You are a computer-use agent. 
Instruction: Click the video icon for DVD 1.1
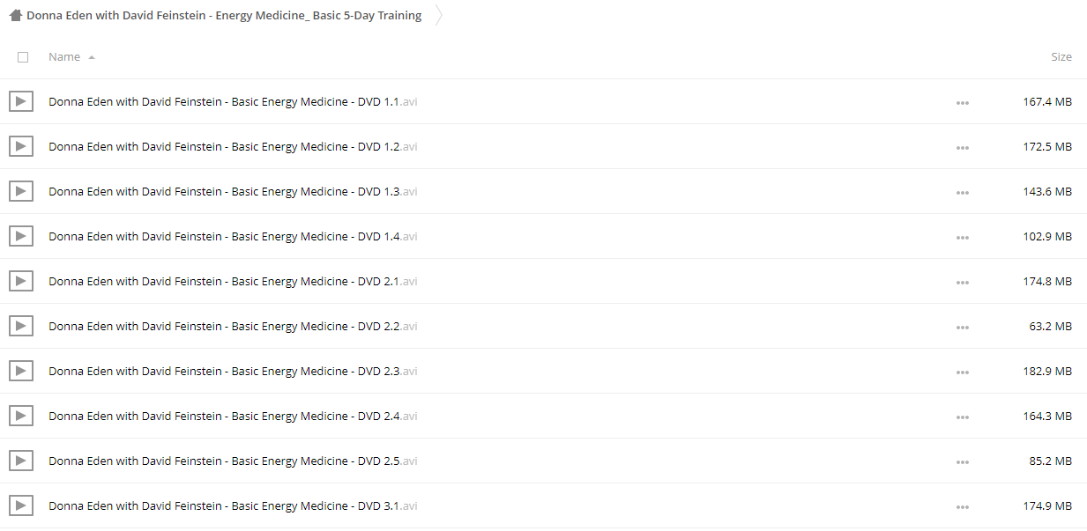(x=21, y=101)
